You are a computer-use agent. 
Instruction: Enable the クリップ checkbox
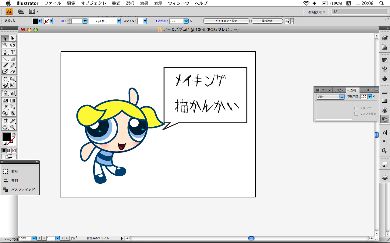pyautogui.click(x=356, y=108)
